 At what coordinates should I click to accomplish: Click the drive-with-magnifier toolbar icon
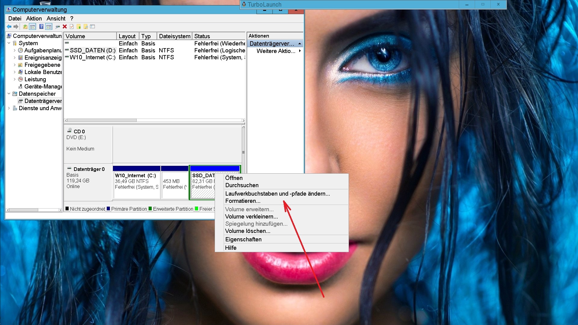click(58, 27)
